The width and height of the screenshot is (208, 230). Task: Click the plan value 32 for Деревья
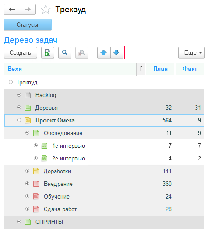169,108
